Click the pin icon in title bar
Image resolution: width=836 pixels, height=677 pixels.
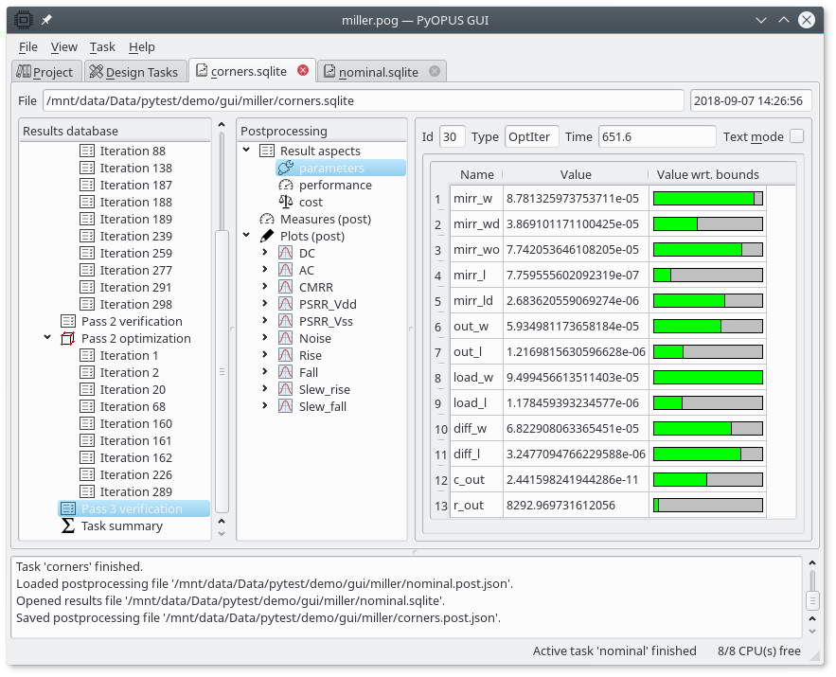(46, 20)
